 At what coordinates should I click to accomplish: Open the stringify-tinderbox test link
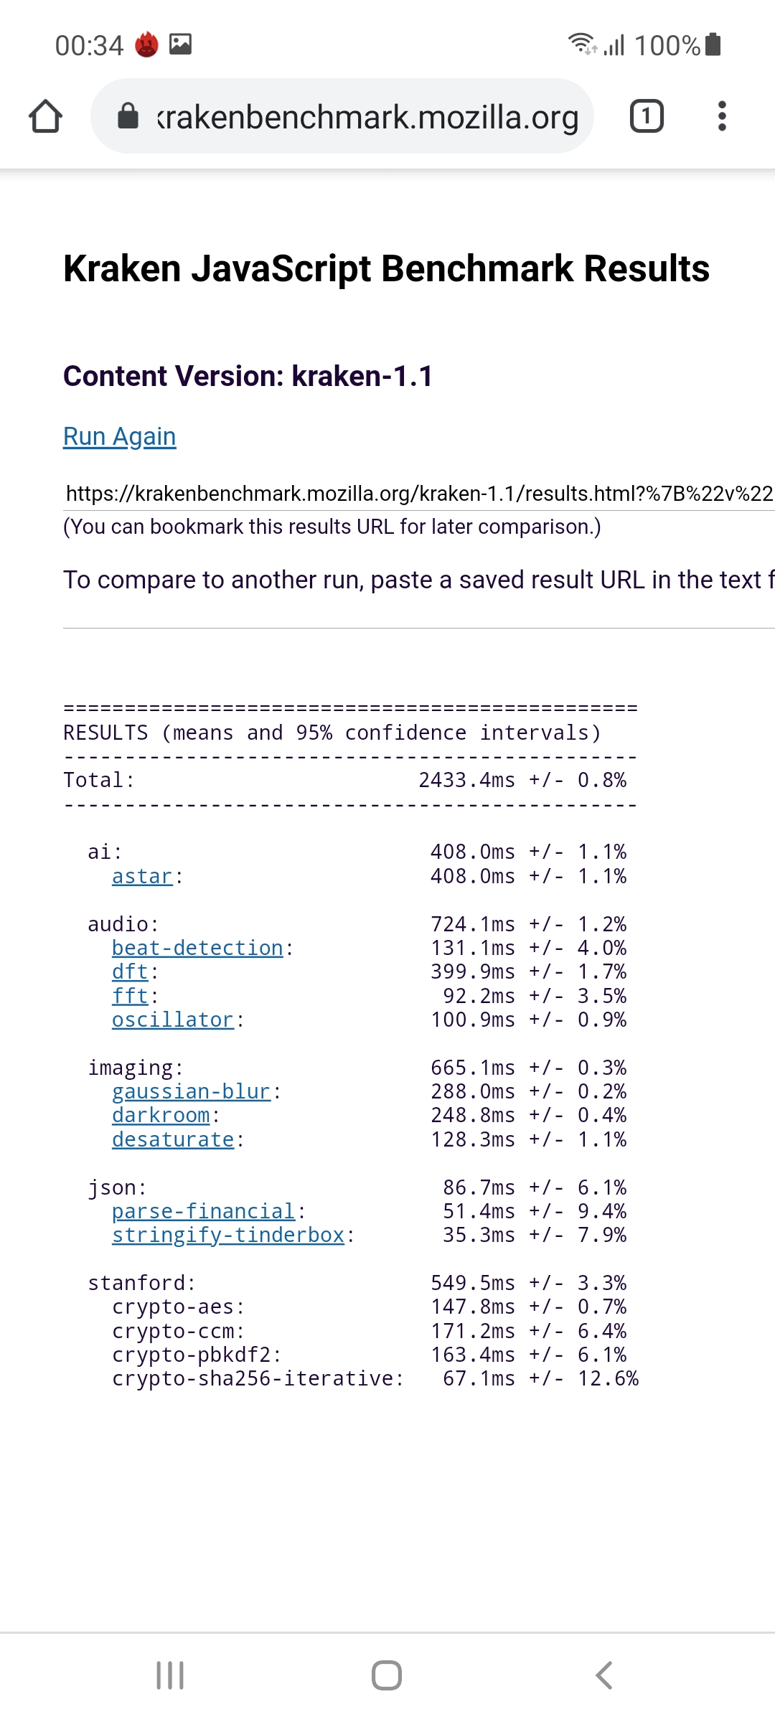[x=228, y=1235]
